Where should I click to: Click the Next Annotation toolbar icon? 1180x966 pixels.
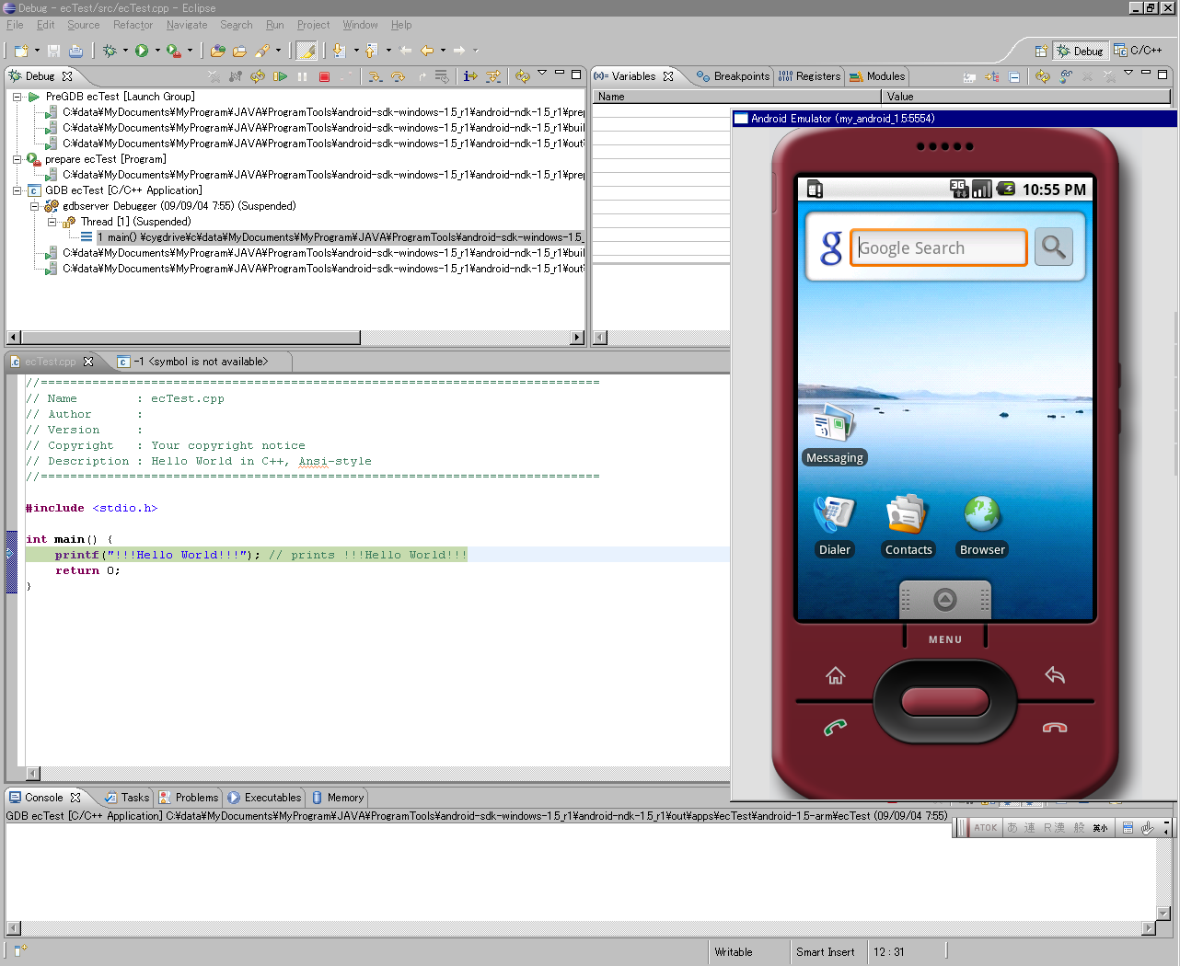pyautogui.click(x=339, y=51)
